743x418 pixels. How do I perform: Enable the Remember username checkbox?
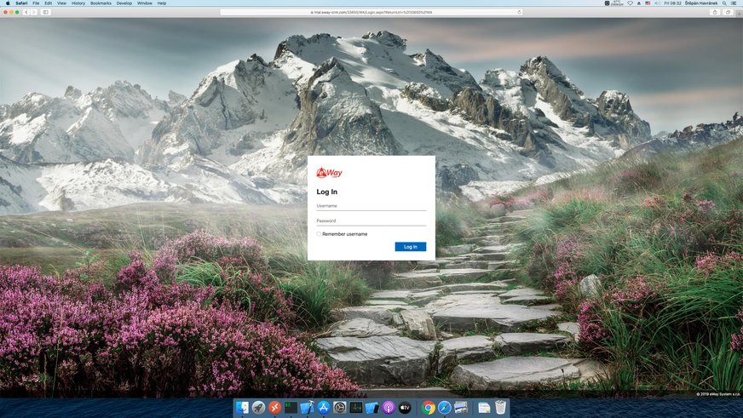[x=319, y=233]
